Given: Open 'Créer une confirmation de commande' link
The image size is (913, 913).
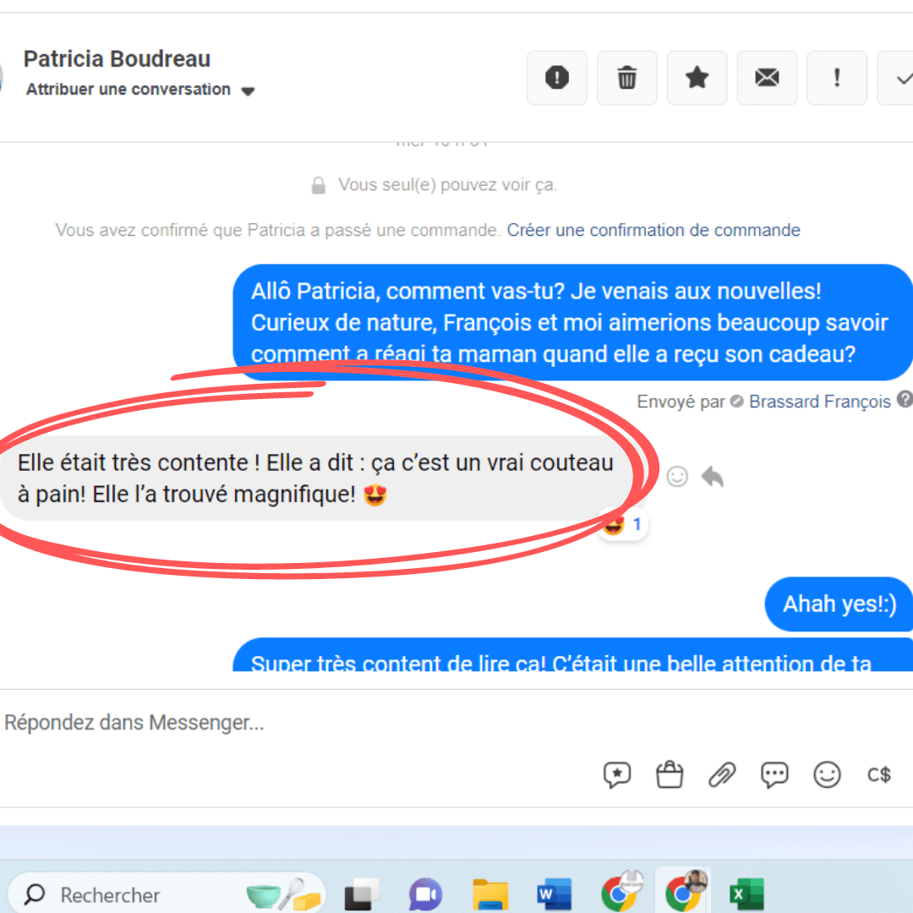Looking at the screenshot, I should [x=653, y=230].
